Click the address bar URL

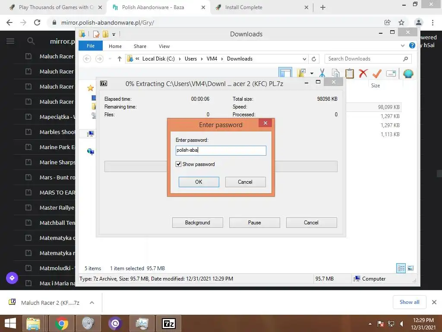tap(107, 22)
